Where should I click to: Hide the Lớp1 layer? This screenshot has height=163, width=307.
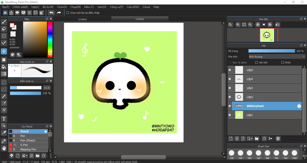click(230, 115)
